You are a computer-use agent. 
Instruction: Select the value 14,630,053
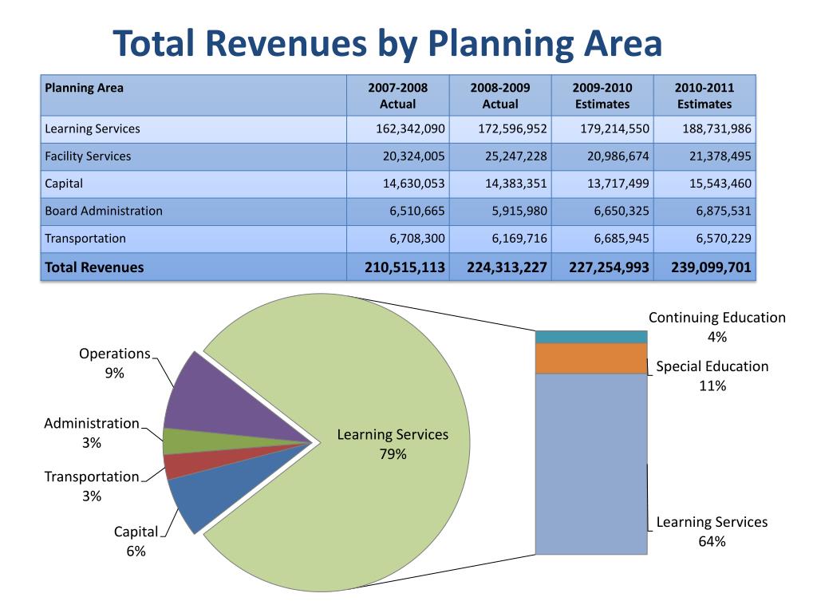point(414,184)
